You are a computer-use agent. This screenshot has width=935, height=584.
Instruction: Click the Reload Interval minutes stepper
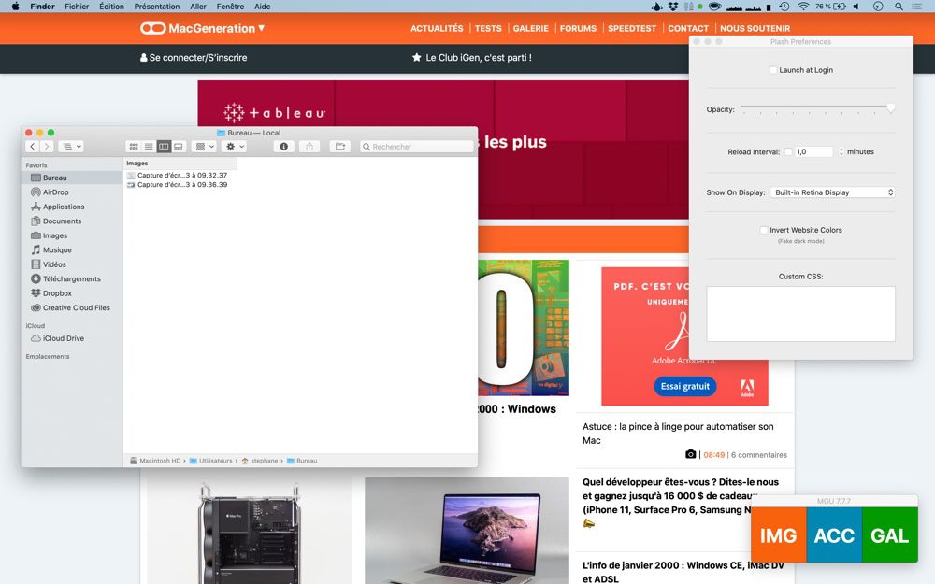[841, 152]
